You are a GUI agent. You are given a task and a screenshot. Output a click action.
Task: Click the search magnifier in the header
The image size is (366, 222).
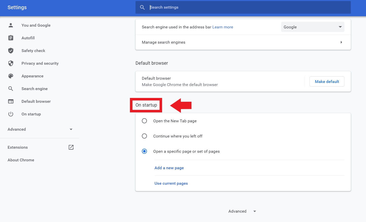[x=142, y=7]
